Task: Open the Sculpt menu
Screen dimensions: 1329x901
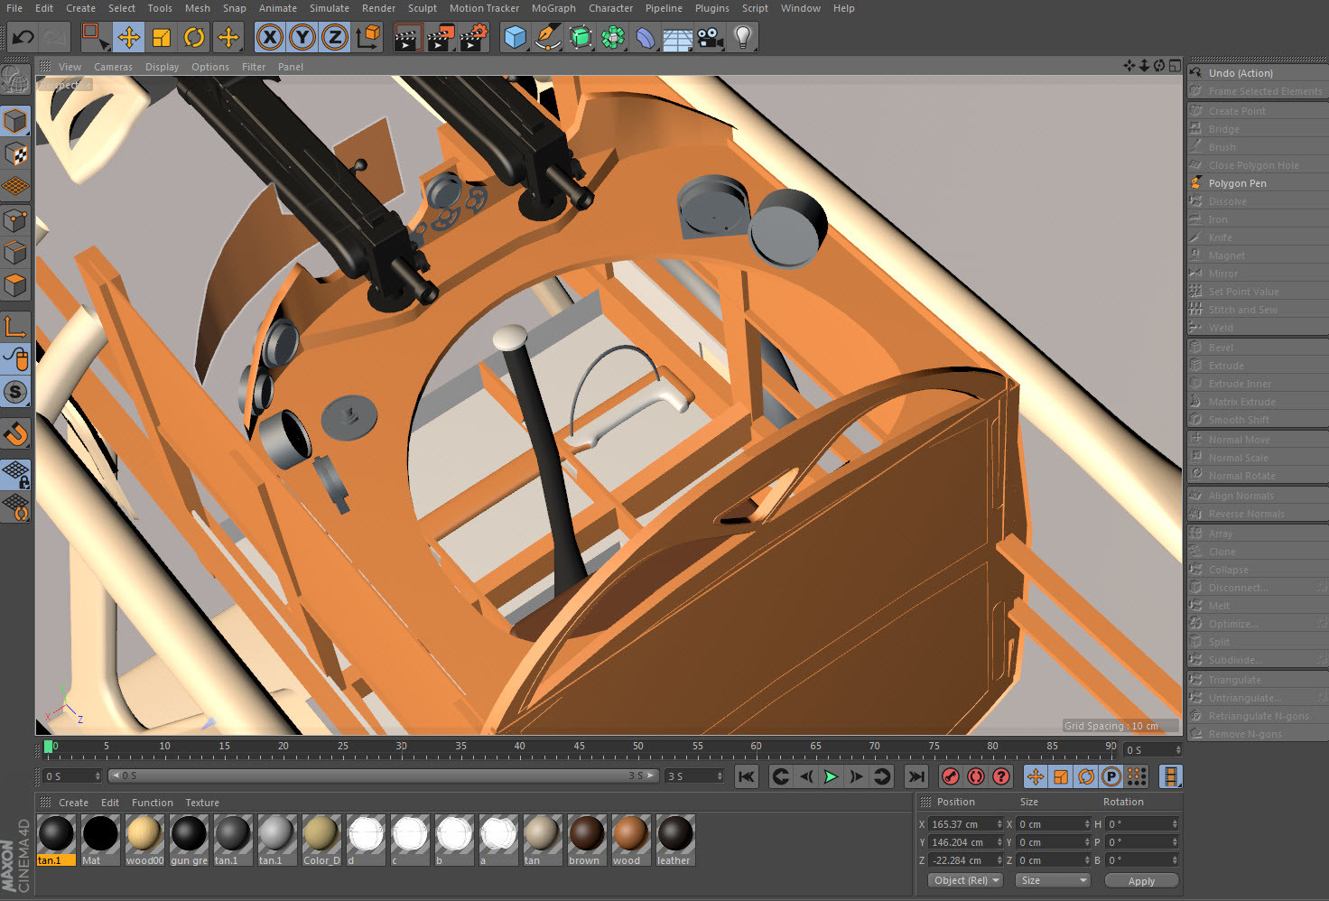Action: click(423, 8)
